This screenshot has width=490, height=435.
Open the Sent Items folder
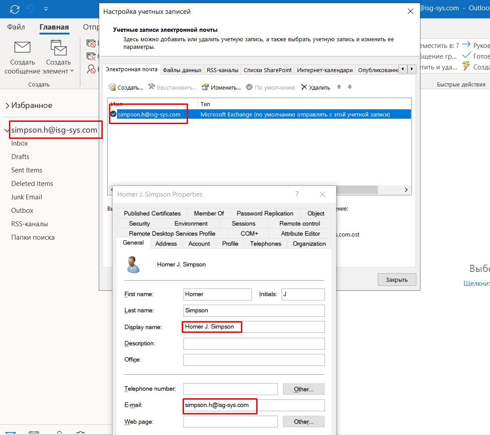[26, 170]
